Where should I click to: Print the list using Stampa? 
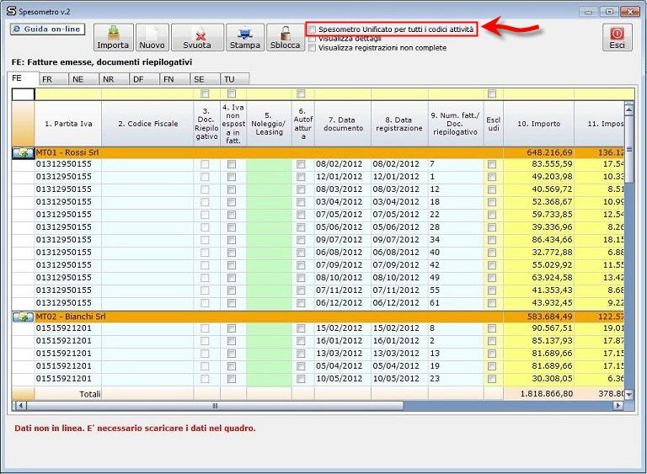click(245, 37)
